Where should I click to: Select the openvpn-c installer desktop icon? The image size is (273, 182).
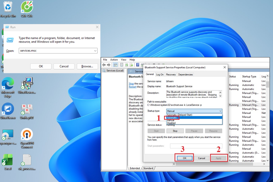[8, 137]
